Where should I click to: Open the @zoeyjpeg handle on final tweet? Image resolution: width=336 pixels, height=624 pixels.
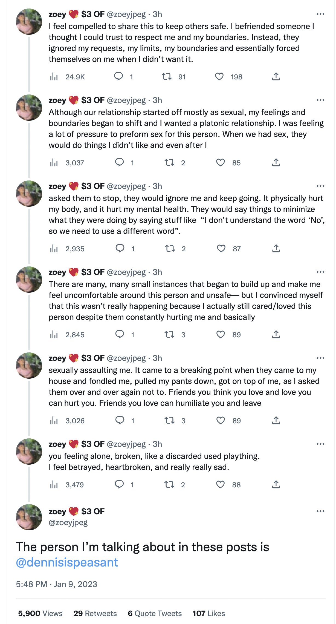[x=68, y=522]
